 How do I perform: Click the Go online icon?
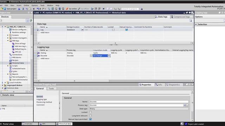pyautogui.click(x=67, y=9)
